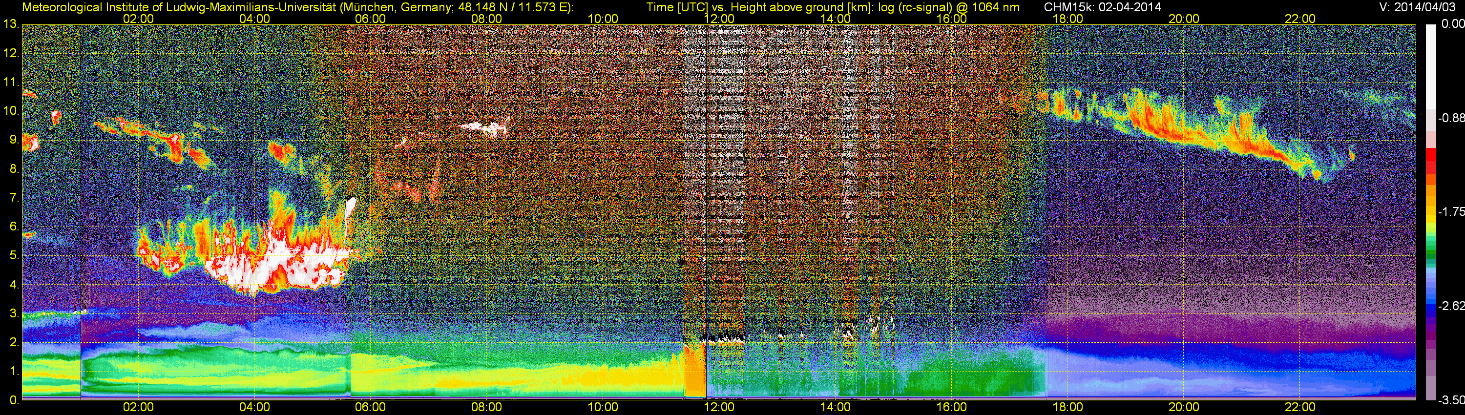Screen dimensions: 1465x415
Task: Select the 13 km height axis label
Action: (10, 24)
